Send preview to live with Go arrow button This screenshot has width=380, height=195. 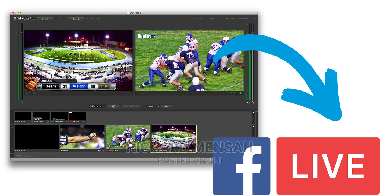pyautogui.click(x=167, y=106)
